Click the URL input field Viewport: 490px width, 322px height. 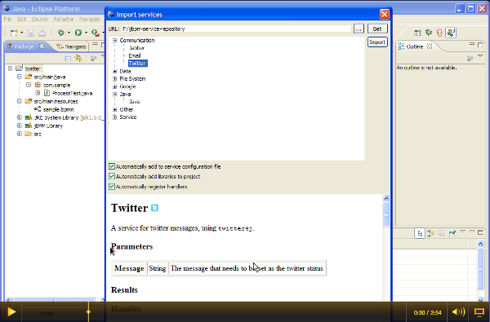tap(236, 29)
